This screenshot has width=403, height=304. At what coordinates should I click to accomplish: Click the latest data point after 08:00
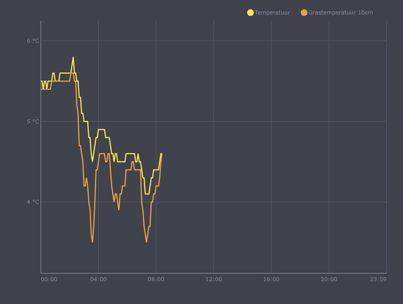coord(161,154)
